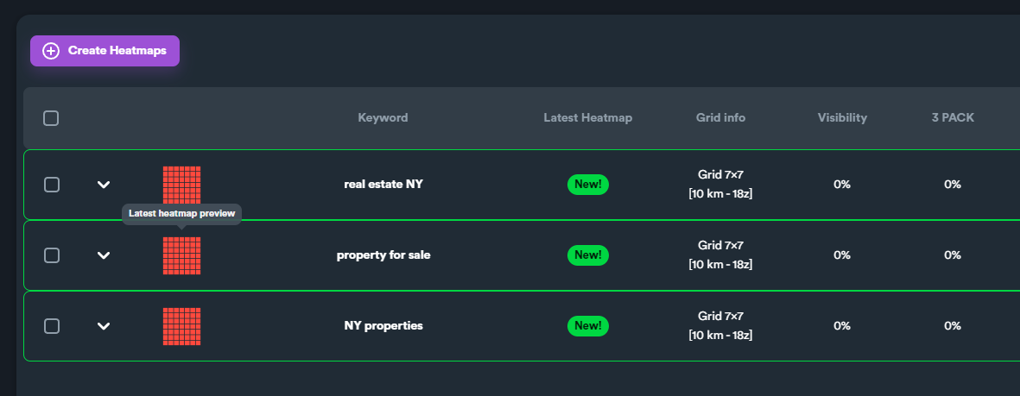This screenshot has width=1020, height=396.
Task: Click the Create Heatmaps button
Action: click(x=105, y=51)
